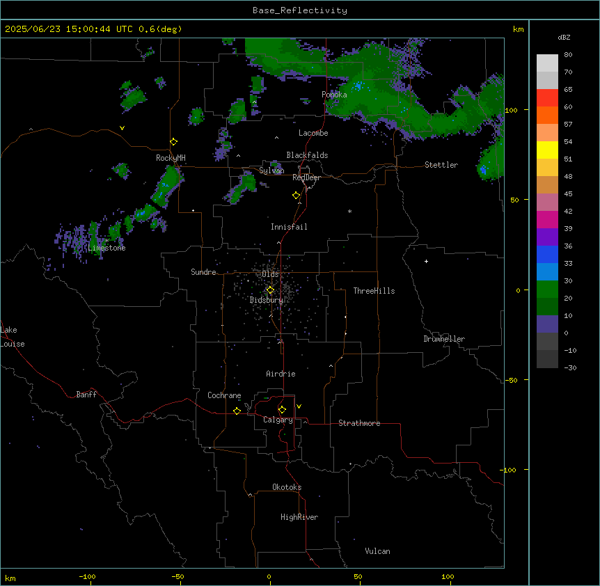This screenshot has width=600, height=586.
Task: Click the Drumheller label
Action: click(444, 339)
